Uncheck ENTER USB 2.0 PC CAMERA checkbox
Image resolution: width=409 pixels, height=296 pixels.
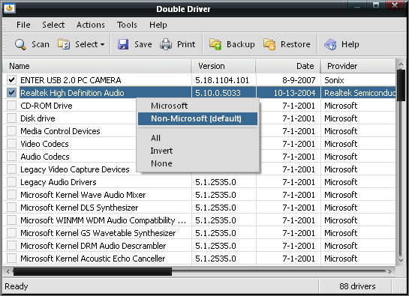click(x=11, y=80)
